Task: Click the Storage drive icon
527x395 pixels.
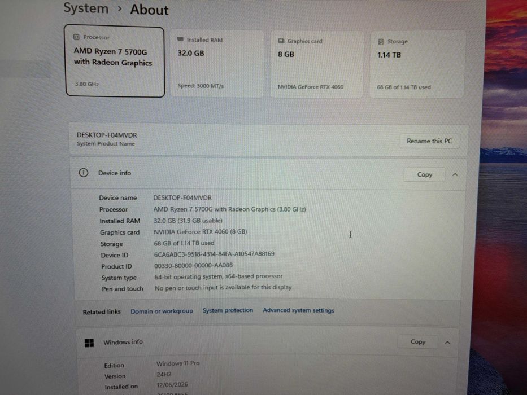Action: [x=381, y=42]
